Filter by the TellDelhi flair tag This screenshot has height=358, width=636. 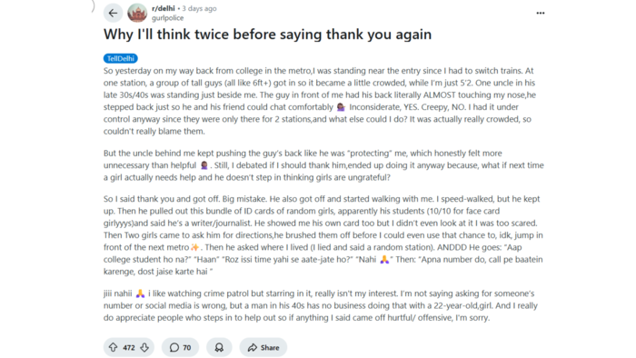pos(121,58)
